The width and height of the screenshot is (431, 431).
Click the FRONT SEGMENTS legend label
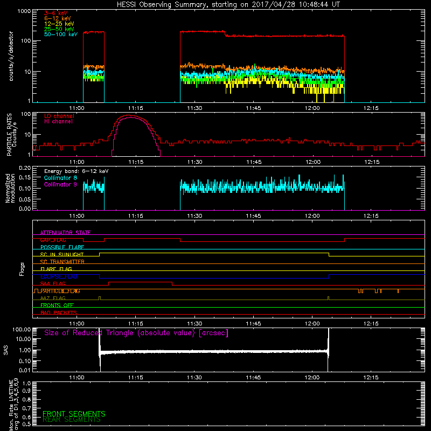[74, 414]
